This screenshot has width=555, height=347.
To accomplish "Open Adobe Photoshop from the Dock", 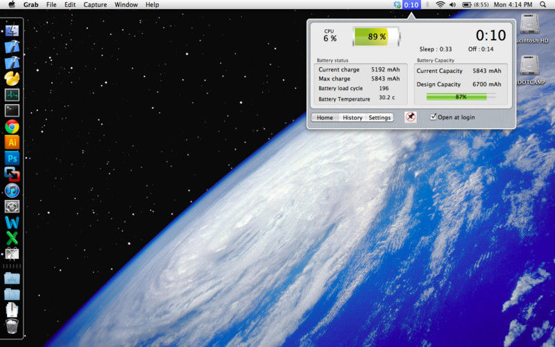I will click(12, 158).
